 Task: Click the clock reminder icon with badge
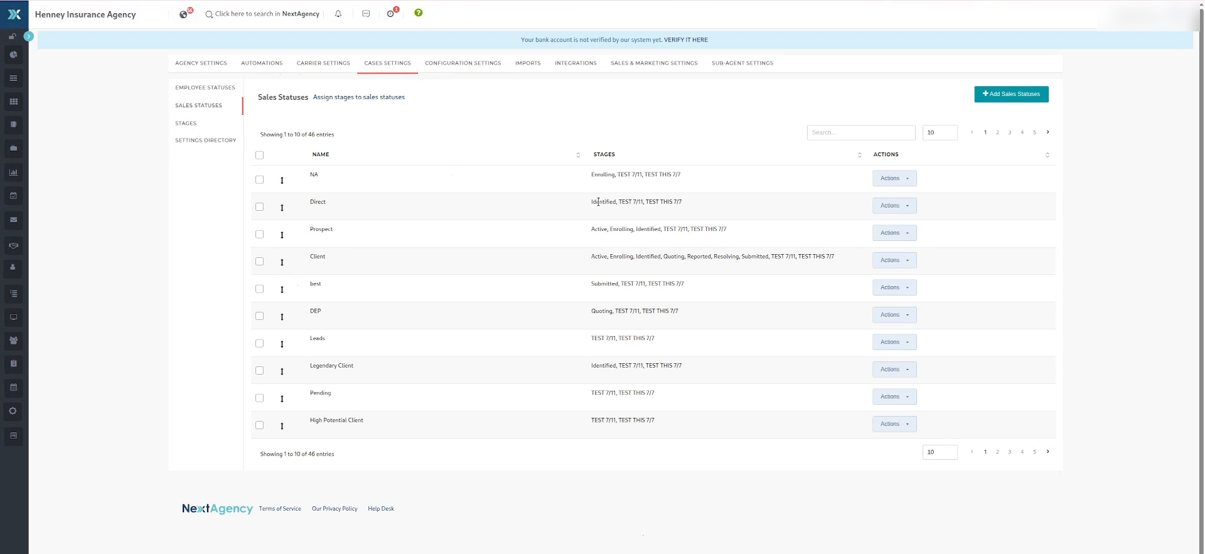392,13
